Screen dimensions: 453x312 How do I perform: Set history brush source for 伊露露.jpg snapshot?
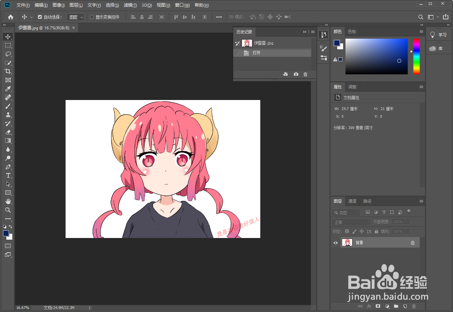pos(237,43)
